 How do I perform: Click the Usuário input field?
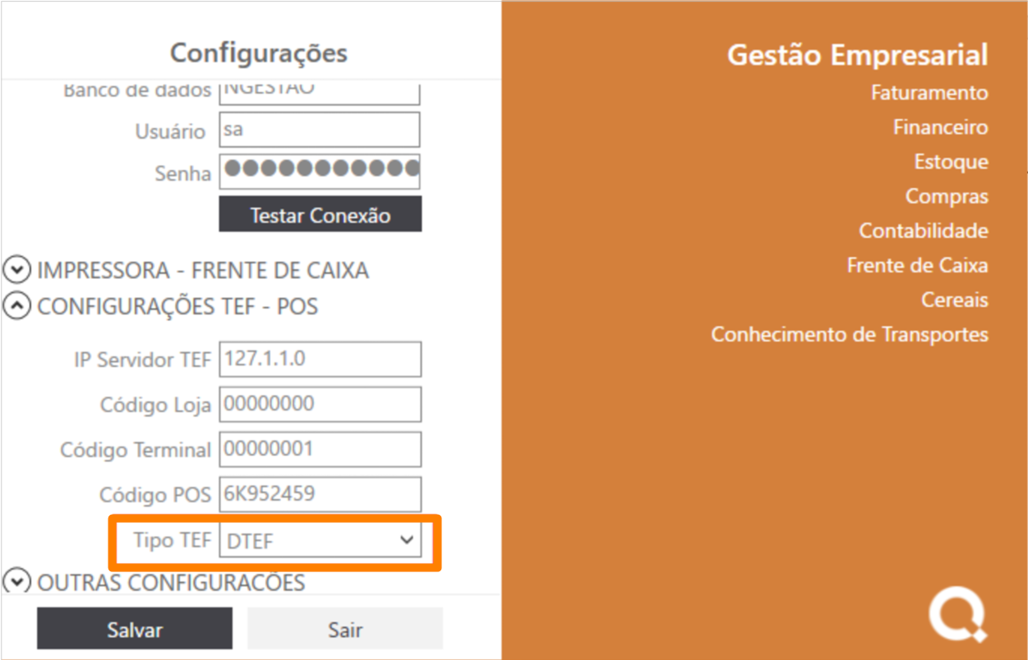[x=320, y=130]
